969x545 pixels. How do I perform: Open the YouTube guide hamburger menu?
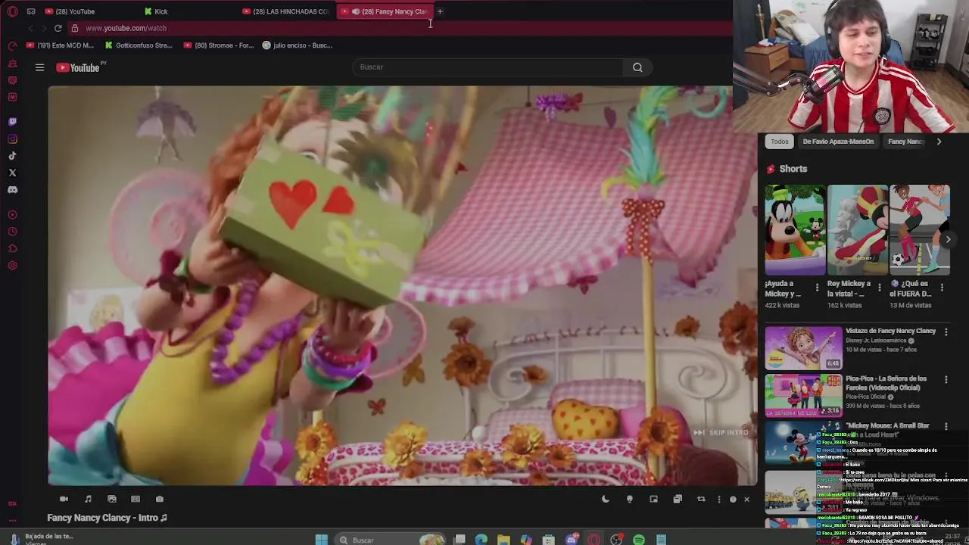(x=39, y=67)
